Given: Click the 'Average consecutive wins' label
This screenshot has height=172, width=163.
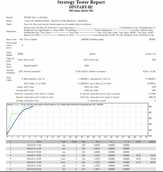Looking at the screenshot, I should (x=27, y=101).
